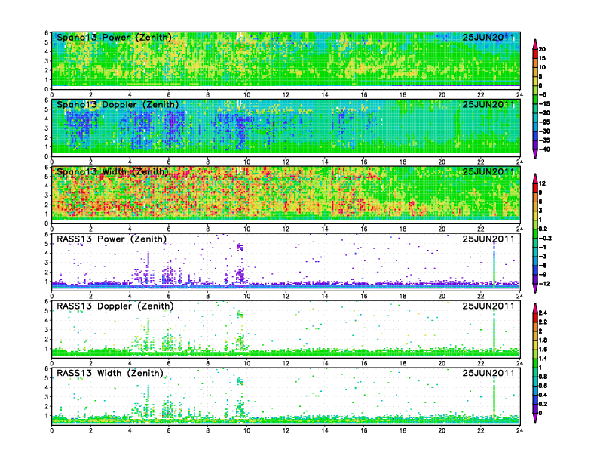This screenshot has height=462, width=597.
Task: Click the 1.4 label on bottom colorbar
Action: coord(543,359)
